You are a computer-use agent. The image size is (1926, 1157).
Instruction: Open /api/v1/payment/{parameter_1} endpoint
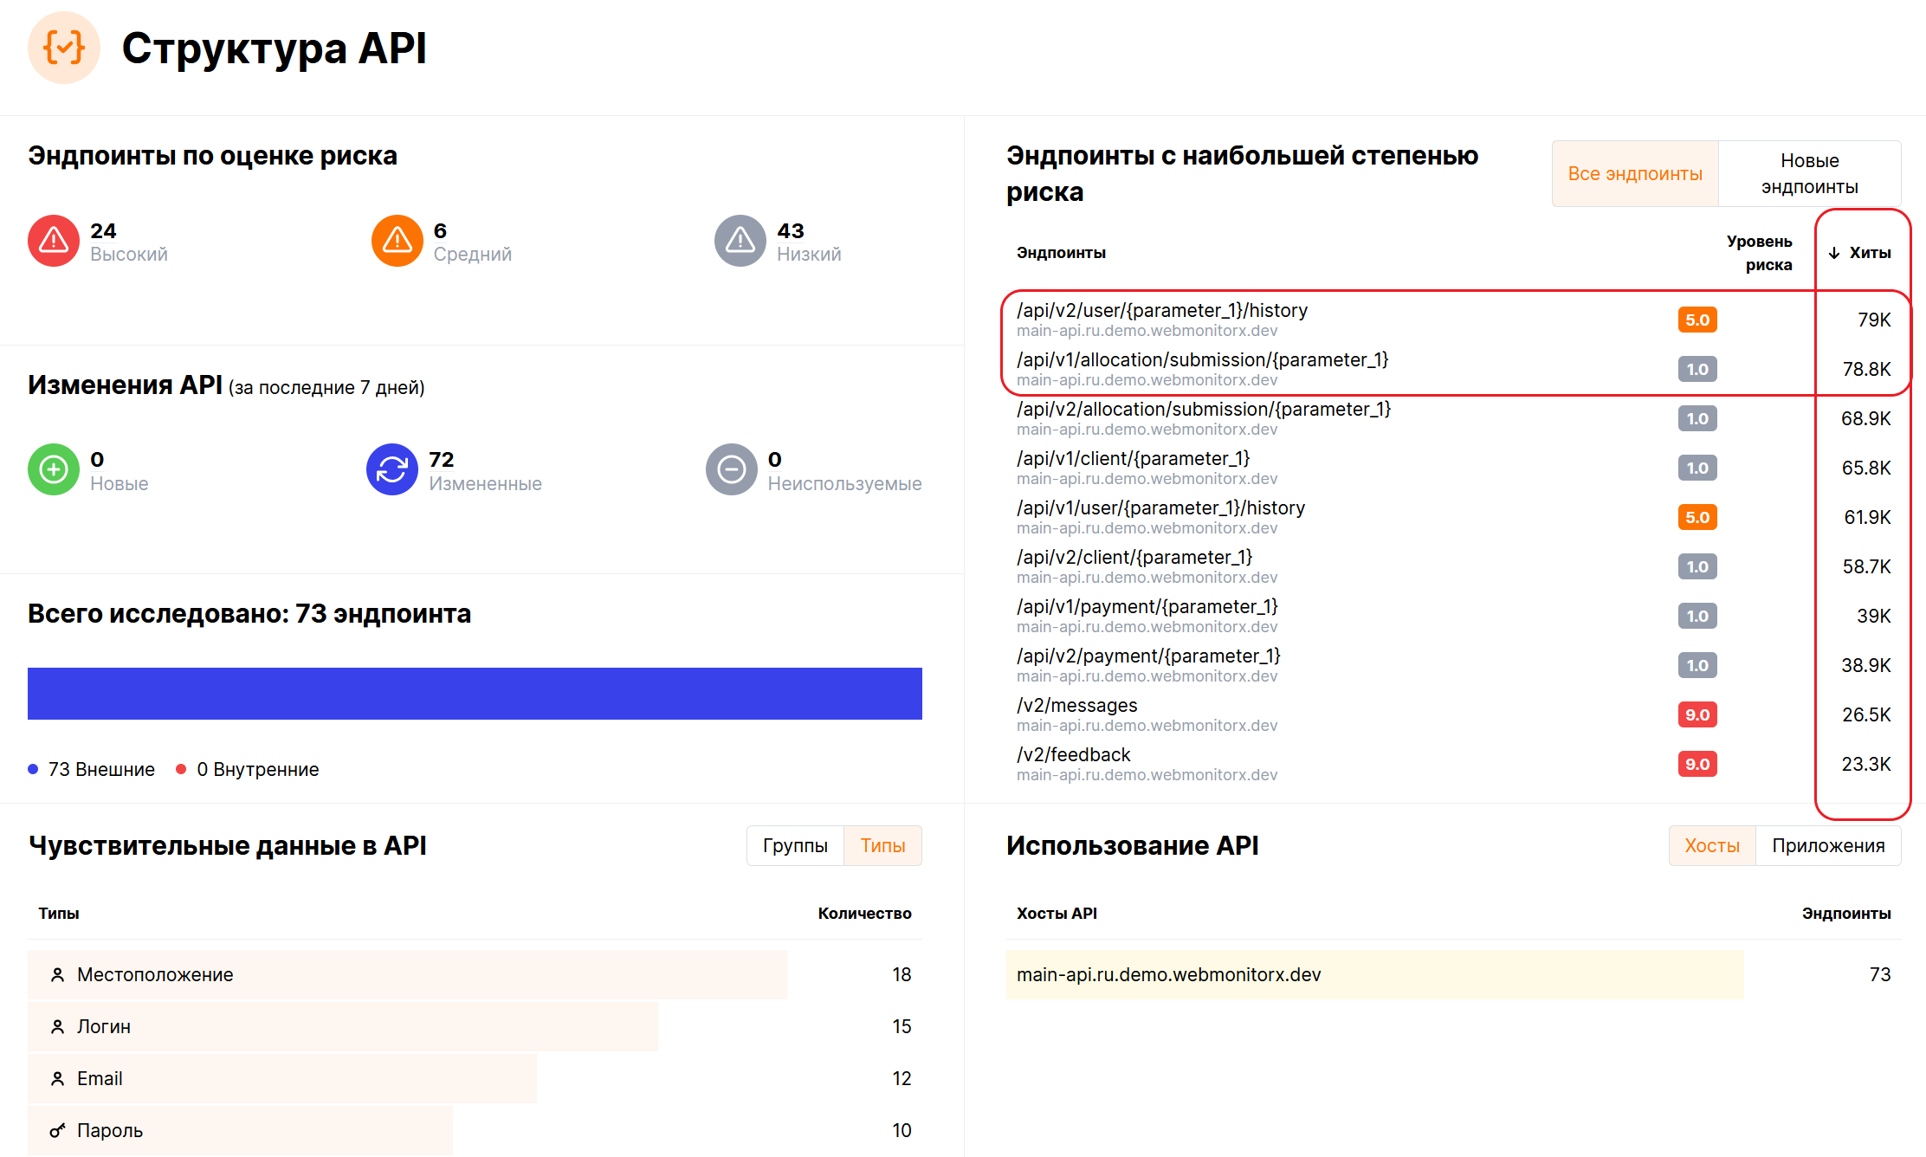coord(1147,607)
